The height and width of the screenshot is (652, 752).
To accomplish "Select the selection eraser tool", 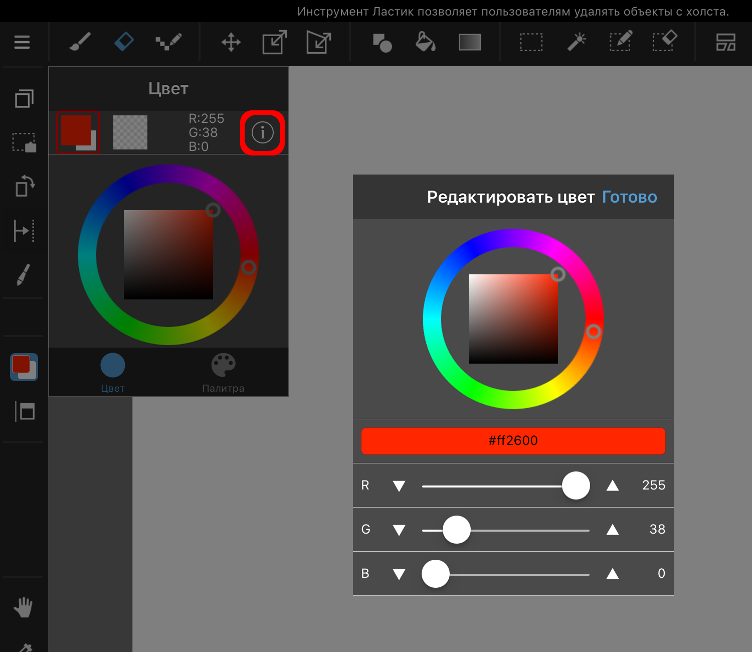I will (x=665, y=42).
